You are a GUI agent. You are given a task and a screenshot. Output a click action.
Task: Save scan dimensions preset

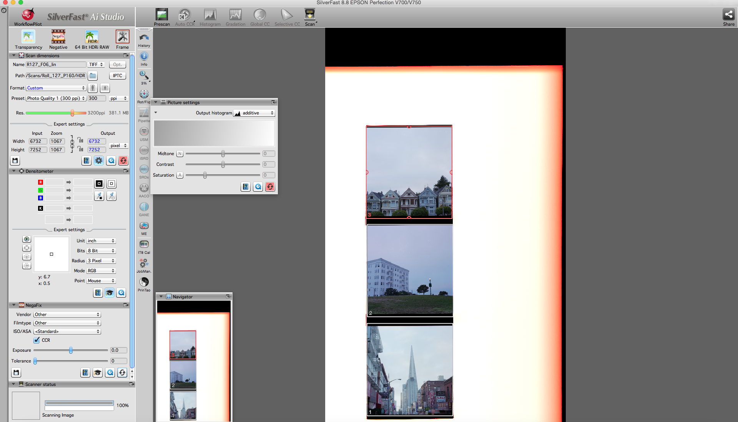[15, 161]
